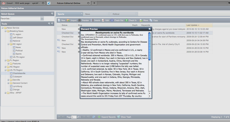Select the Lynchburg queue in the tree
230x122 pixels.
pyautogui.click(x=17, y=86)
